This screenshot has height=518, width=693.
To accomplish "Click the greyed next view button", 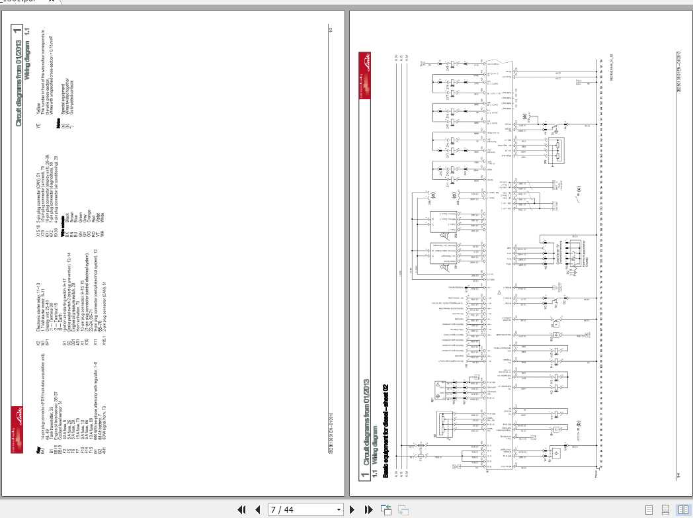I will [x=403, y=509].
